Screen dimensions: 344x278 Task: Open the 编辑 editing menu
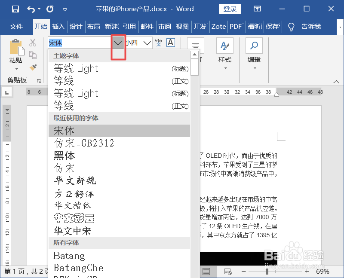point(254,54)
